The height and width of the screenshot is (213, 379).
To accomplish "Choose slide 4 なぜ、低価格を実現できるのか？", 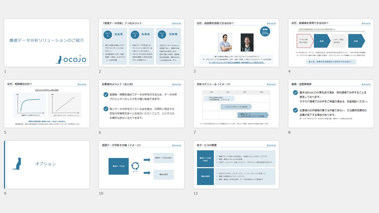I will coord(331,43).
